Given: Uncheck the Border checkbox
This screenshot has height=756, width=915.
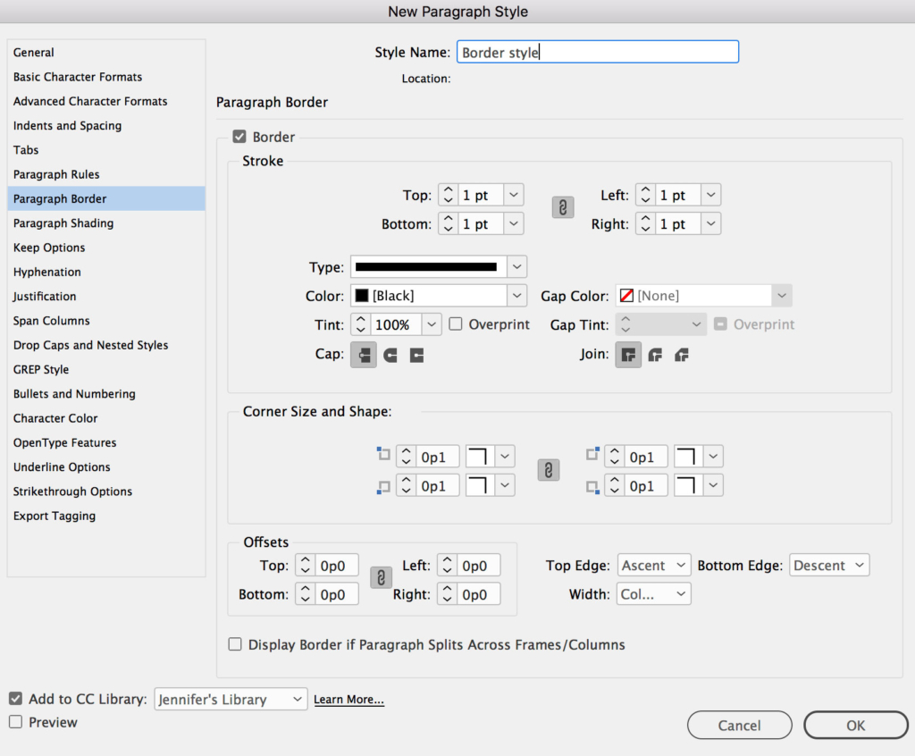Looking at the screenshot, I should (x=239, y=137).
